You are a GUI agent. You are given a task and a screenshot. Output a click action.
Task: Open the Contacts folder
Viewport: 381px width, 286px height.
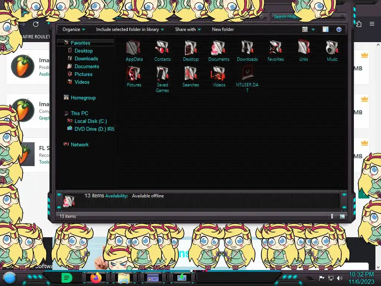pyautogui.click(x=162, y=51)
